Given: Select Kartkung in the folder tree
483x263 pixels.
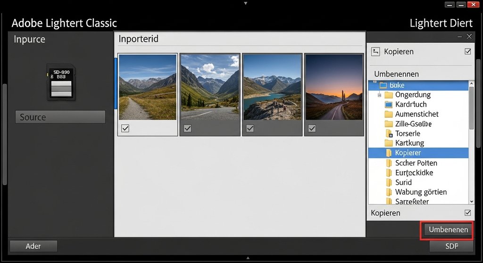Looking at the screenshot, I should [410, 143].
